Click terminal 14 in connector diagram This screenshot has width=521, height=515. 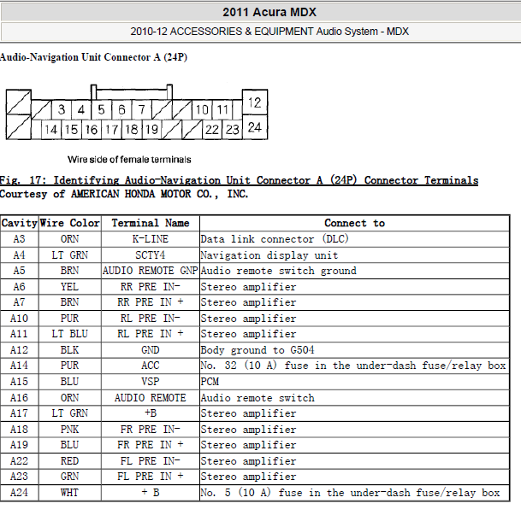(51, 130)
